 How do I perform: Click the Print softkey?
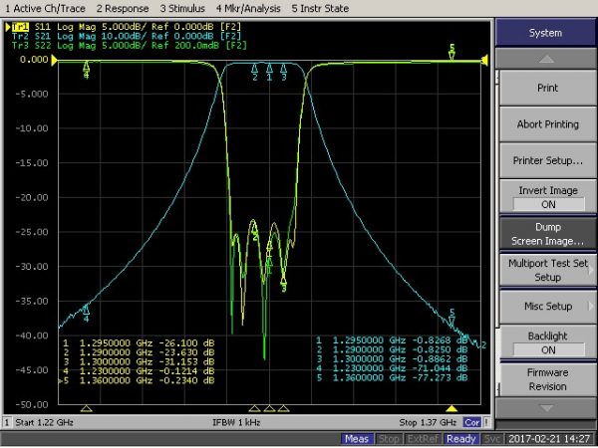547,88
